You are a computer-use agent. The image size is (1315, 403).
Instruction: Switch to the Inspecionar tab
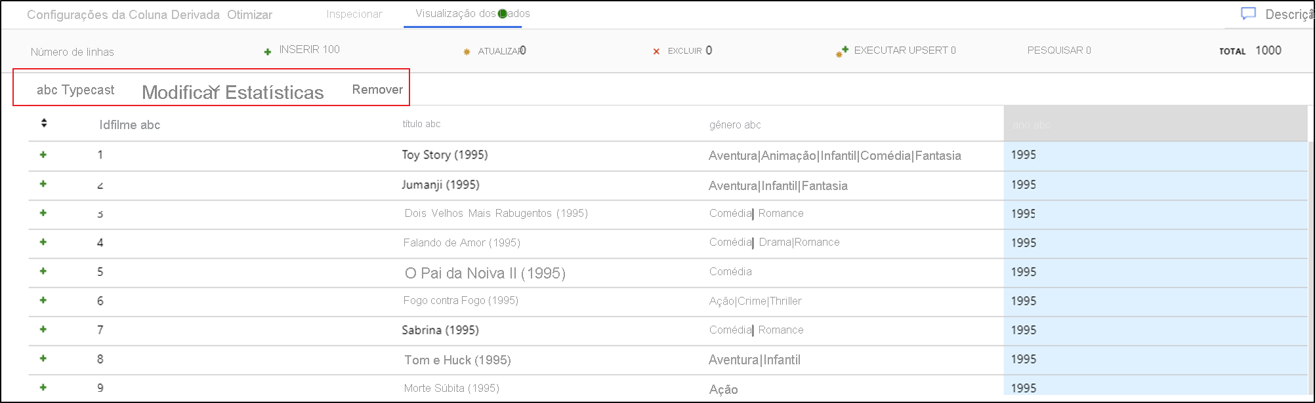(x=354, y=14)
